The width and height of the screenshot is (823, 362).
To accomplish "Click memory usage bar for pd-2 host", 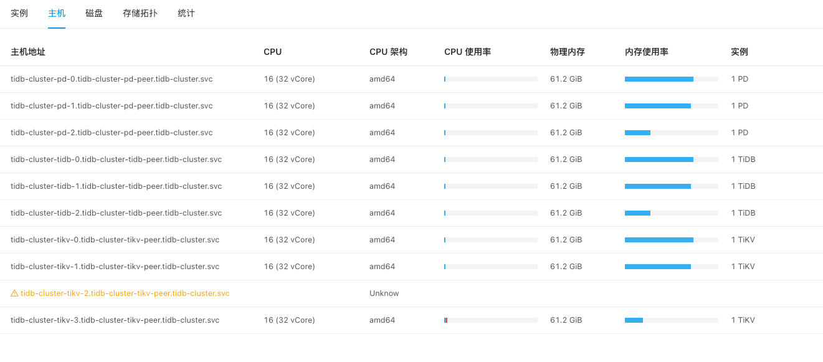I will [x=671, y=133].
